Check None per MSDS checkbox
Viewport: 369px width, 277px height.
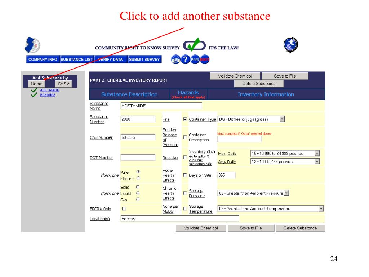pos(185,209)
